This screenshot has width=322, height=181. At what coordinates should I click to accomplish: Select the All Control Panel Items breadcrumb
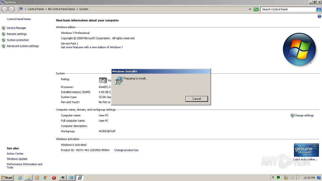tap(61, 9)
